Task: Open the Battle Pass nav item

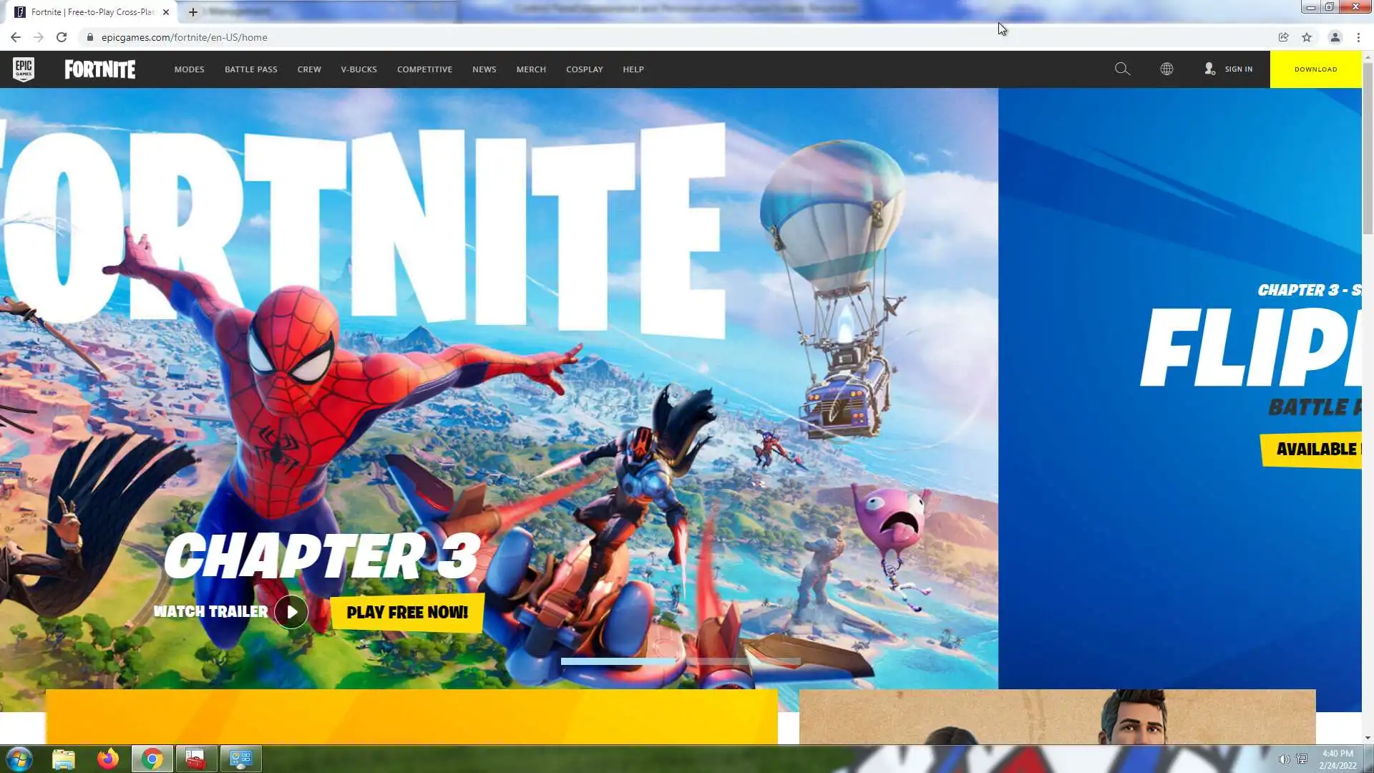Action: (x=250, y=69)
